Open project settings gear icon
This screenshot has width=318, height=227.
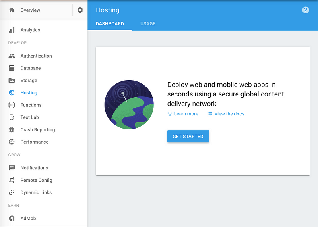[x=80, y=10]
